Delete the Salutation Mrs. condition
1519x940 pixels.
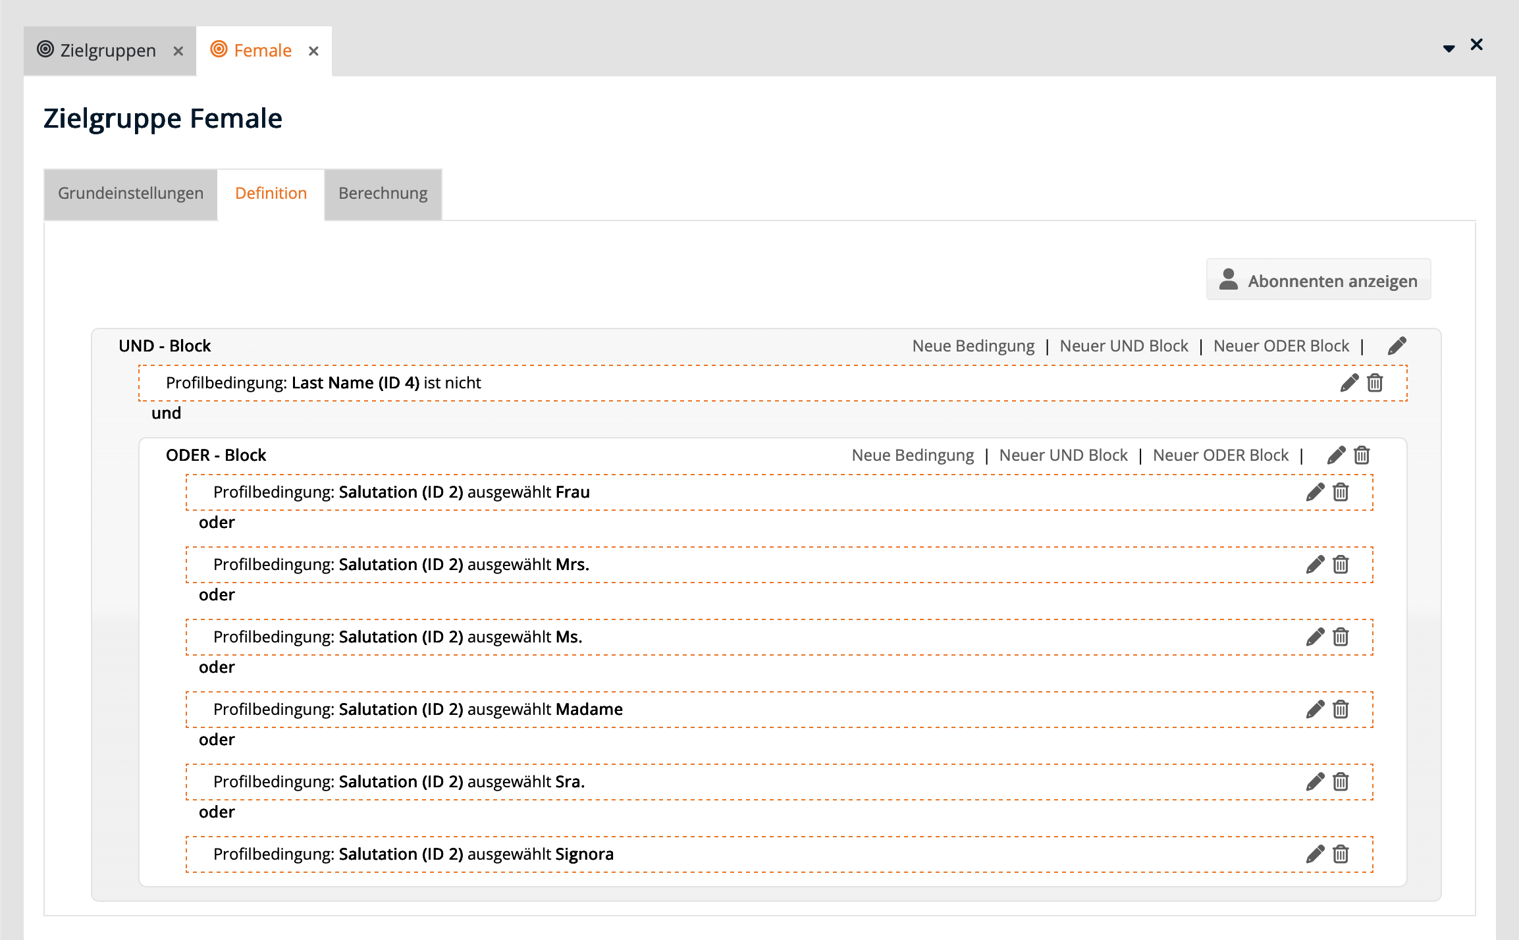(x=1341, y=565)
